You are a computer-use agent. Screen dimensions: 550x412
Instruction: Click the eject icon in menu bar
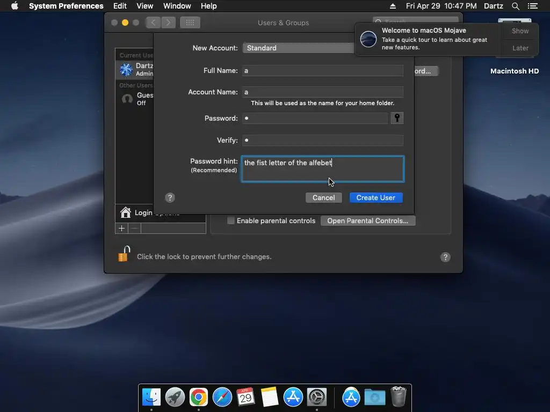(393, 6)
